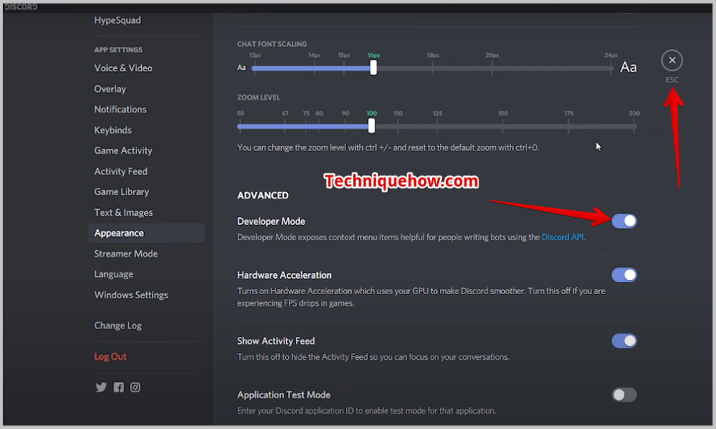
Task: Open Discord's Facebook page icon
Action: coord(118,388)
